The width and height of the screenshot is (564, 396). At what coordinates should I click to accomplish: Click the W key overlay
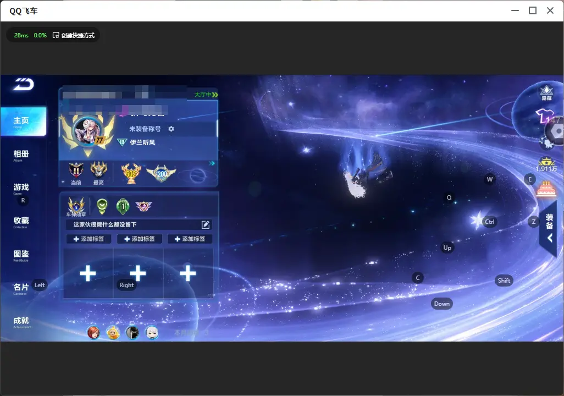point(490,179)
